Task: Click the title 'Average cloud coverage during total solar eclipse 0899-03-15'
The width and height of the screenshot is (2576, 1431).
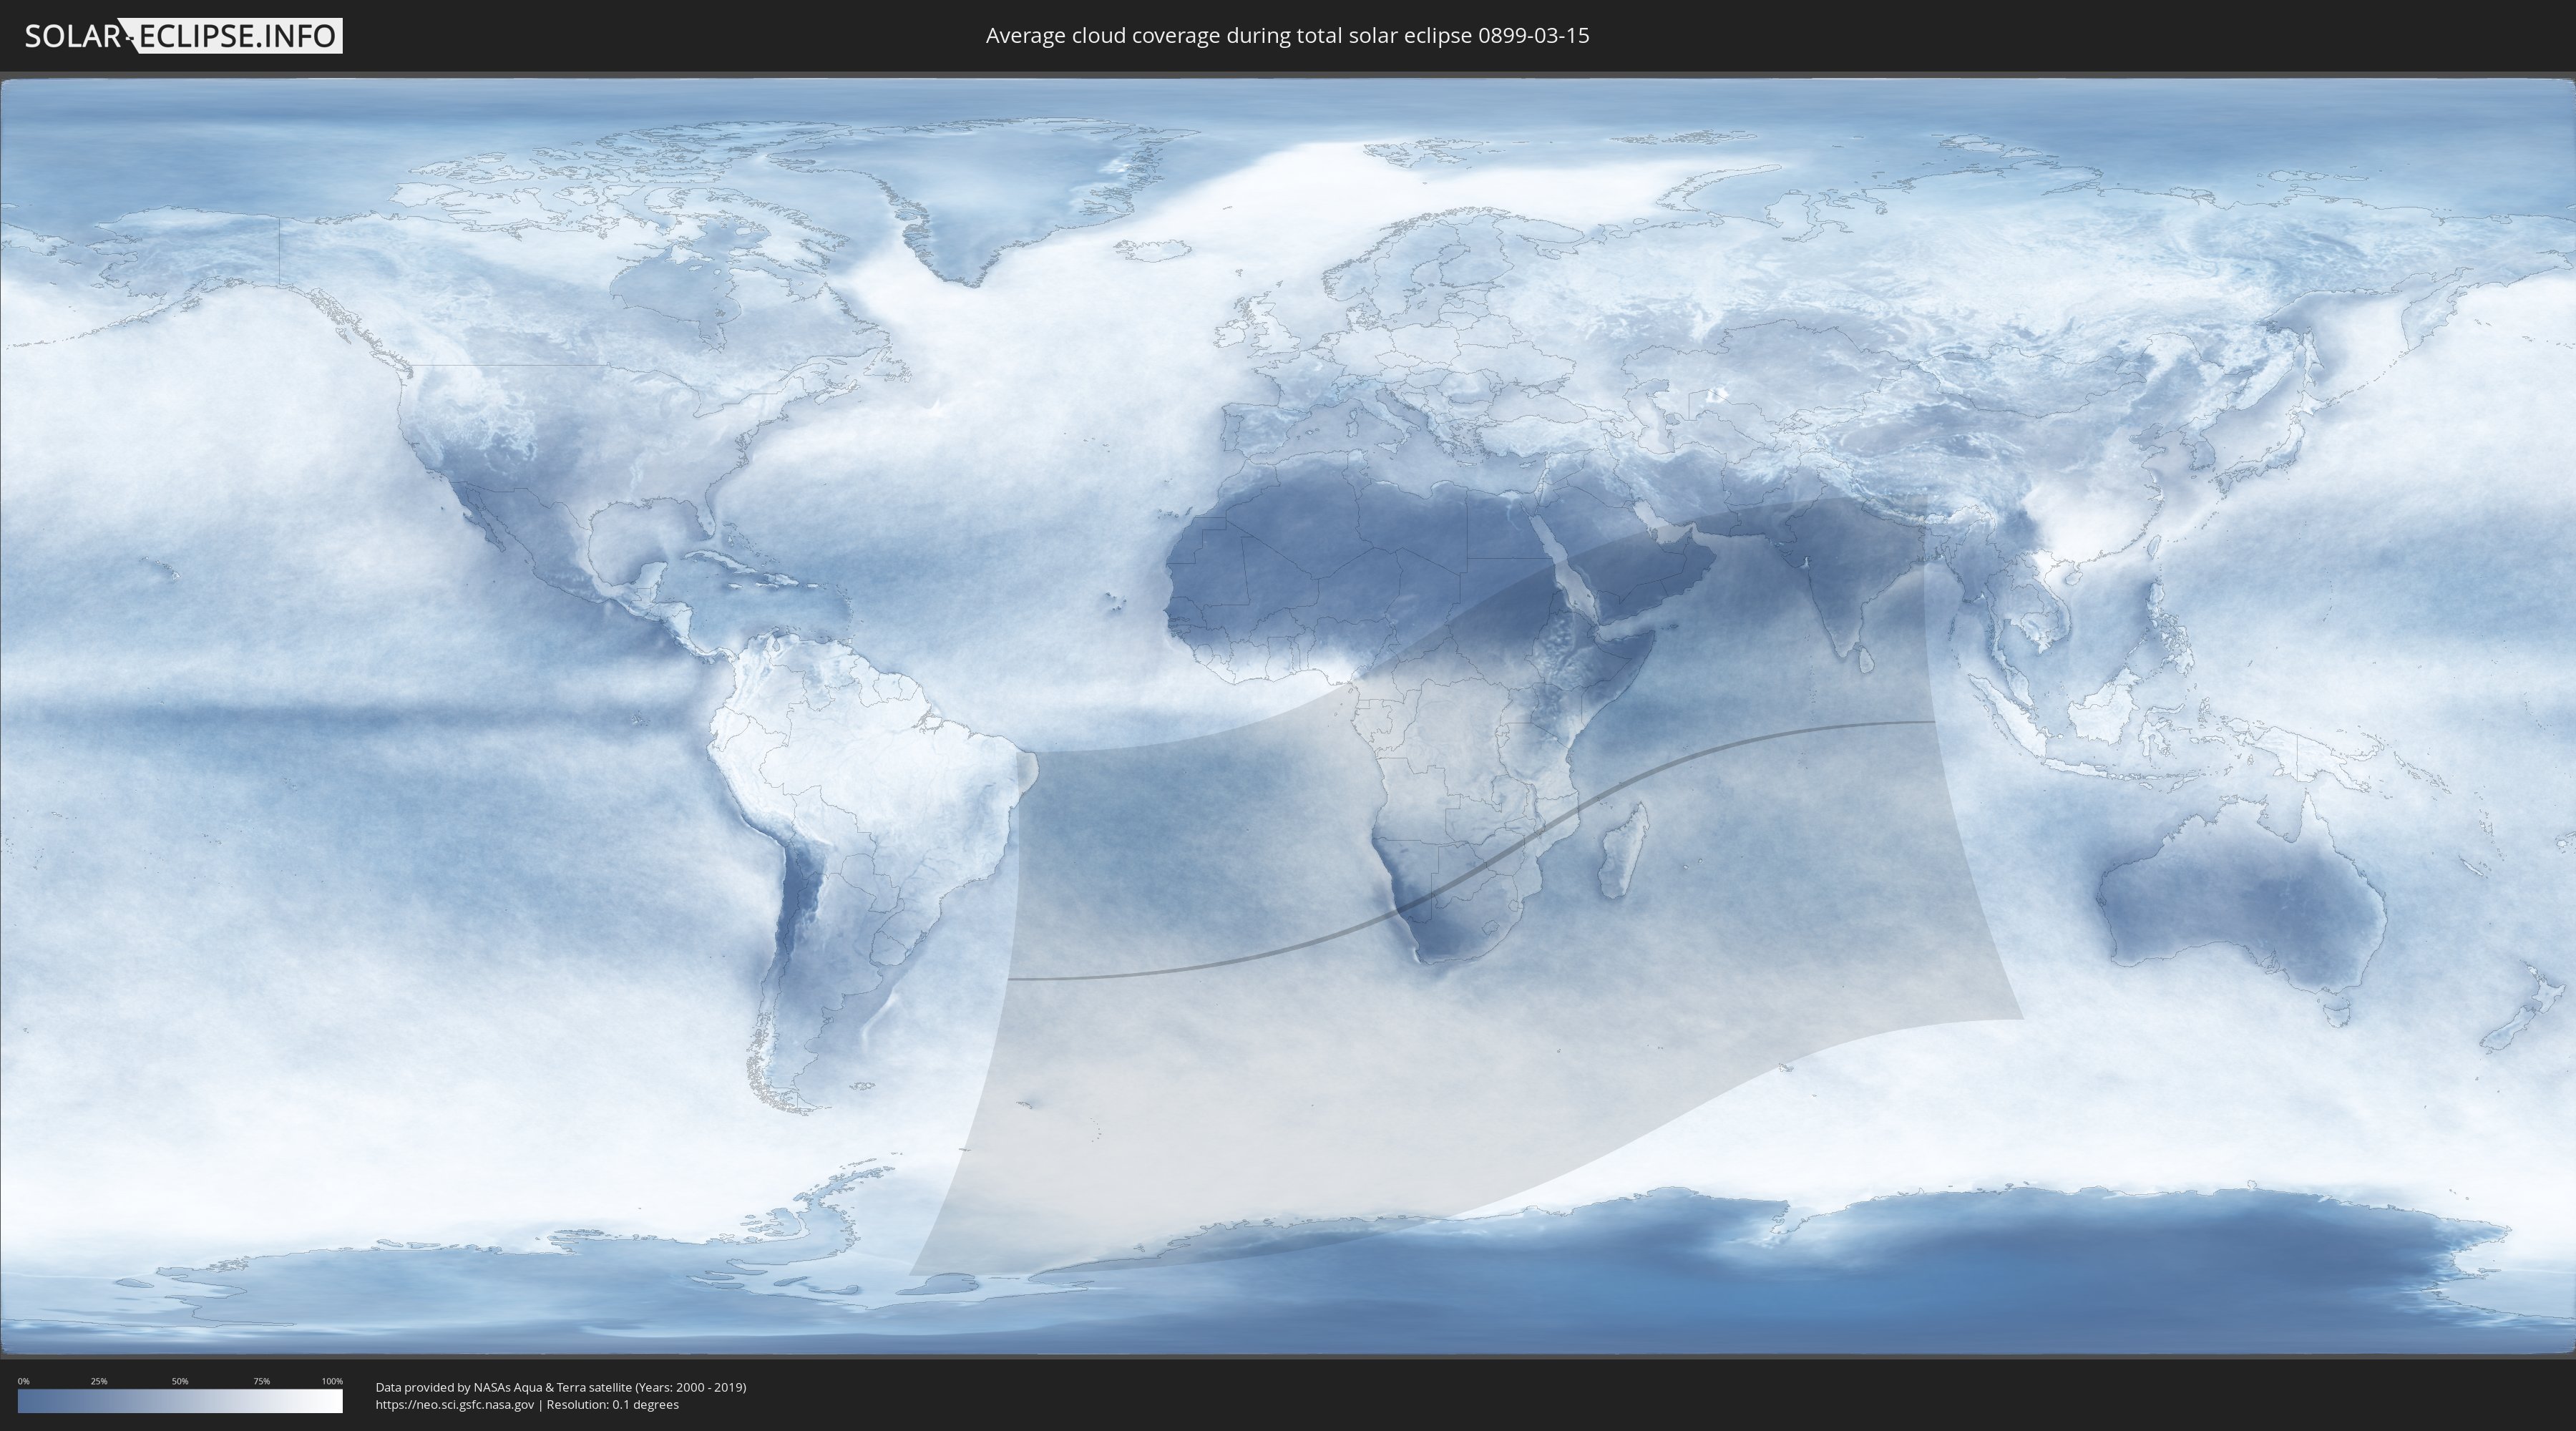Action: [x=1287, y=36]
